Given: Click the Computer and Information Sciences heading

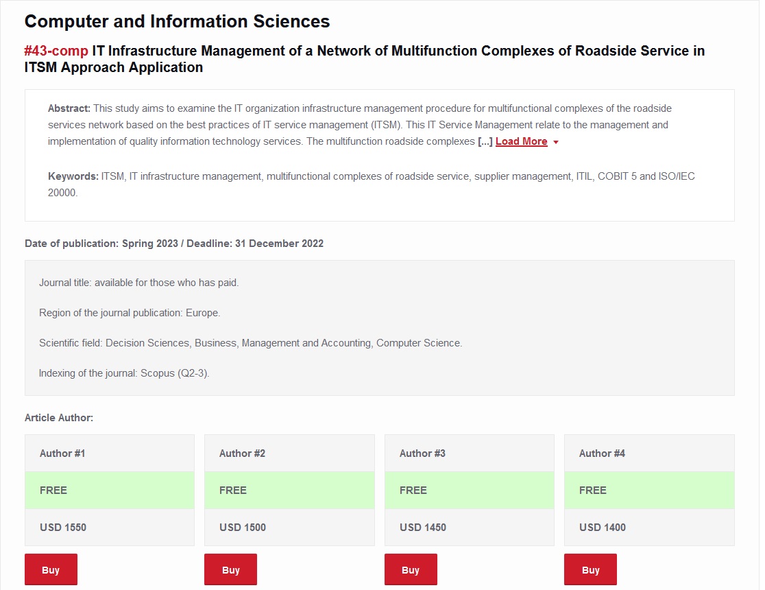Looking at the screenshot, I should pyautogui.click(x=178, y=21).
